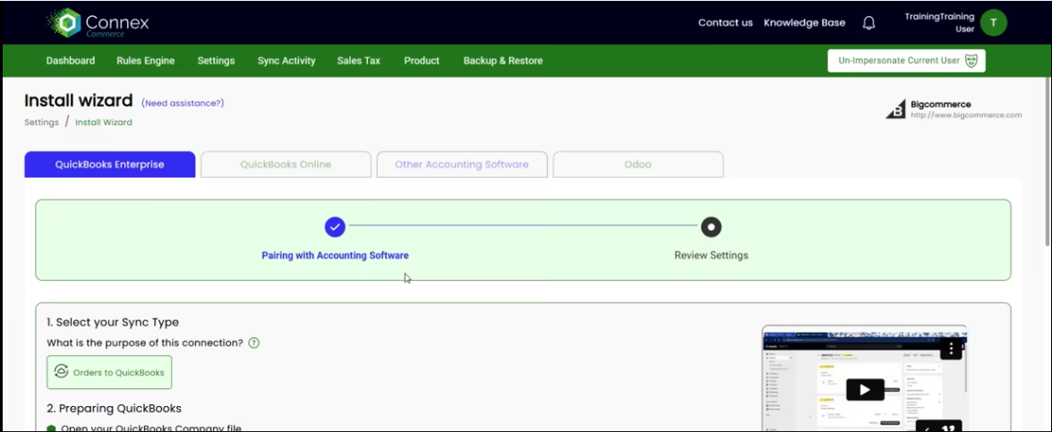Click the Orders to QuickBooks sync icon
Image resolution: width=1052 pixels, height=432 pixels.
point(61,372)
